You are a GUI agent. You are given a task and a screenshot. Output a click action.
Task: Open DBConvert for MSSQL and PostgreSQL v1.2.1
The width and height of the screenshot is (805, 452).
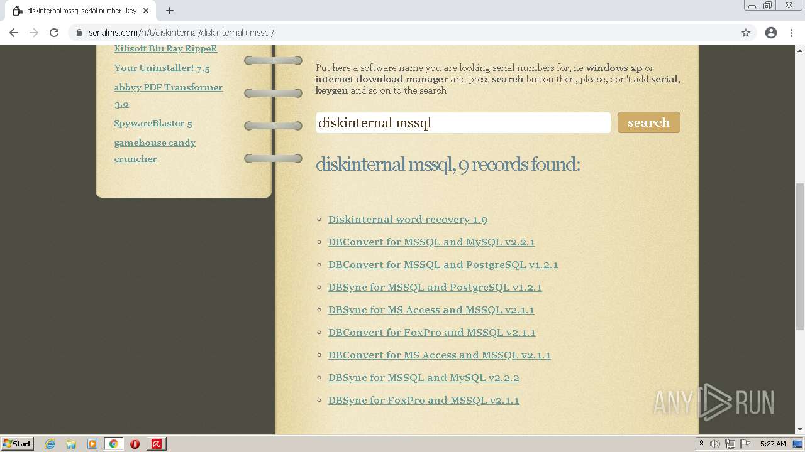[x=443, y=265]
